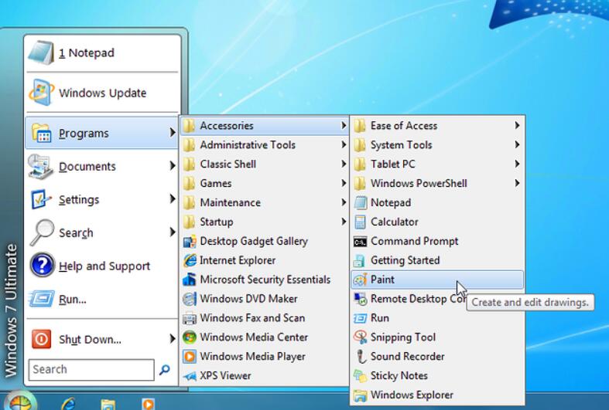Viewport: 609px width, 410px height.
Task: Click the Windows Media Center icon
Action: coord(190,337)
